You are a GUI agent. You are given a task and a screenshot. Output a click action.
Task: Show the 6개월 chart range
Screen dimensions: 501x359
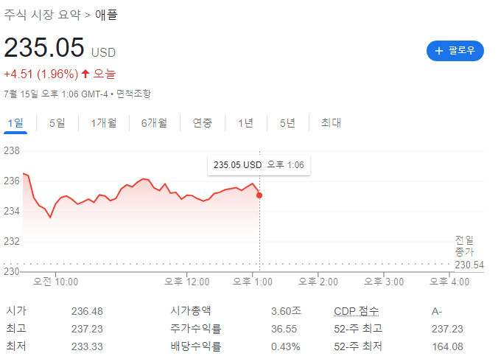[154, 123]
